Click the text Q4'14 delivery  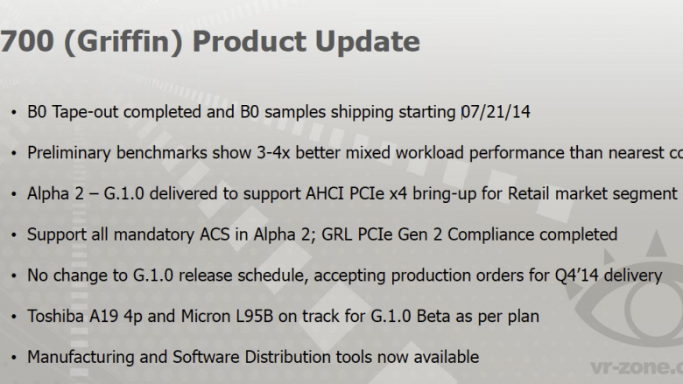pos(609,276)
